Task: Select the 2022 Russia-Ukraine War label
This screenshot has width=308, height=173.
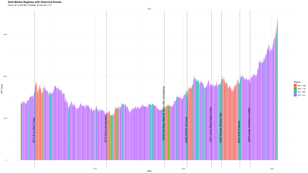Action: pyautogui.click(x=220, y=128)
